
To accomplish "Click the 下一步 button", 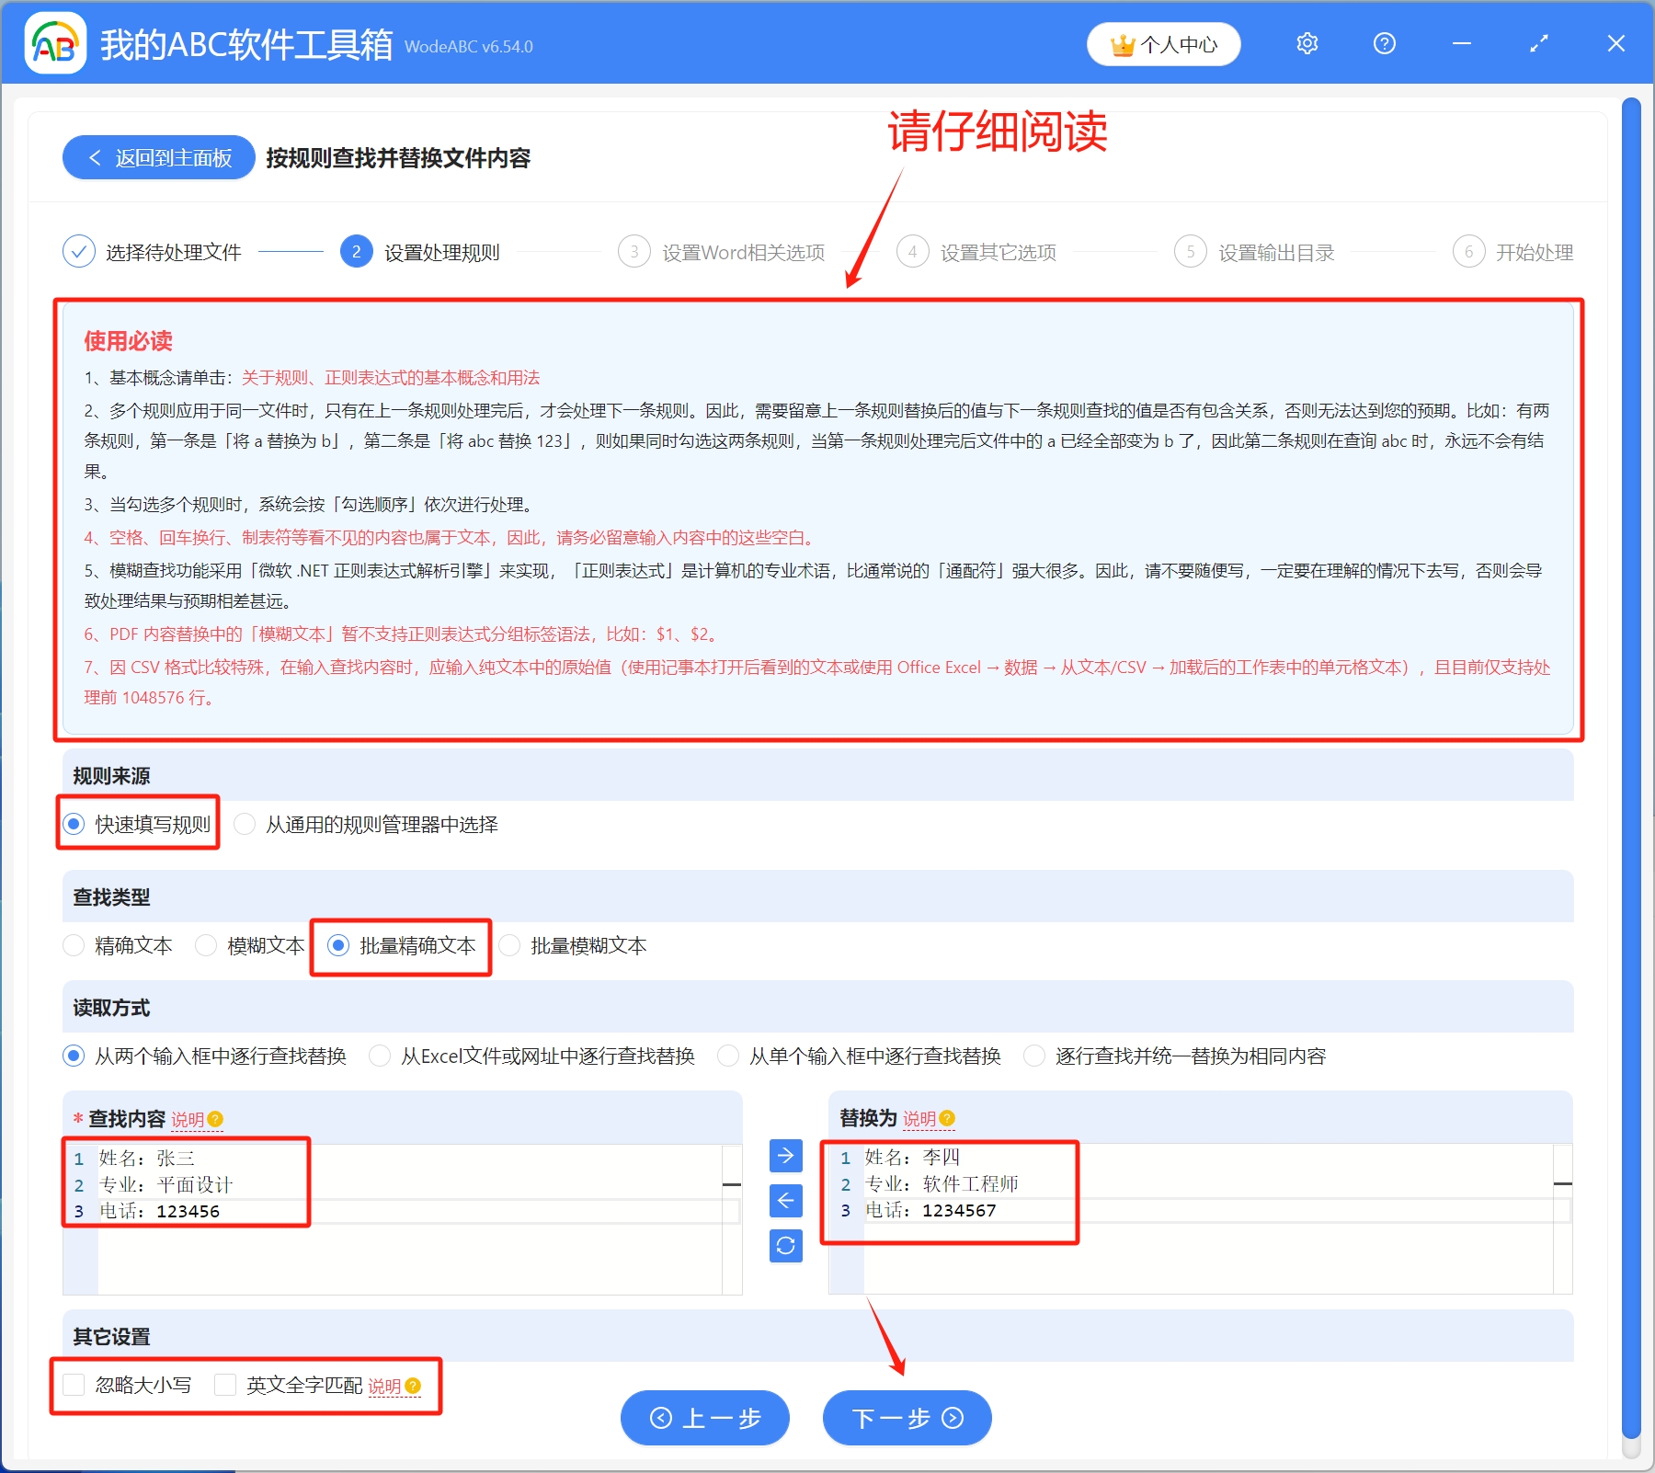I will click(906, 1418).
